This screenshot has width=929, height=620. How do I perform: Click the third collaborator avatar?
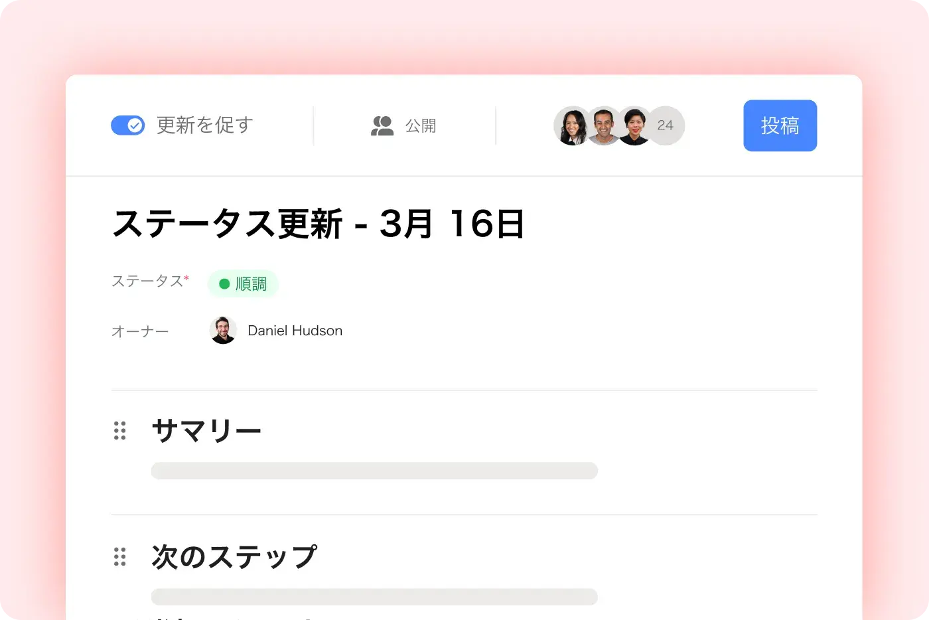pyautogui.click(x=635, y=125)
